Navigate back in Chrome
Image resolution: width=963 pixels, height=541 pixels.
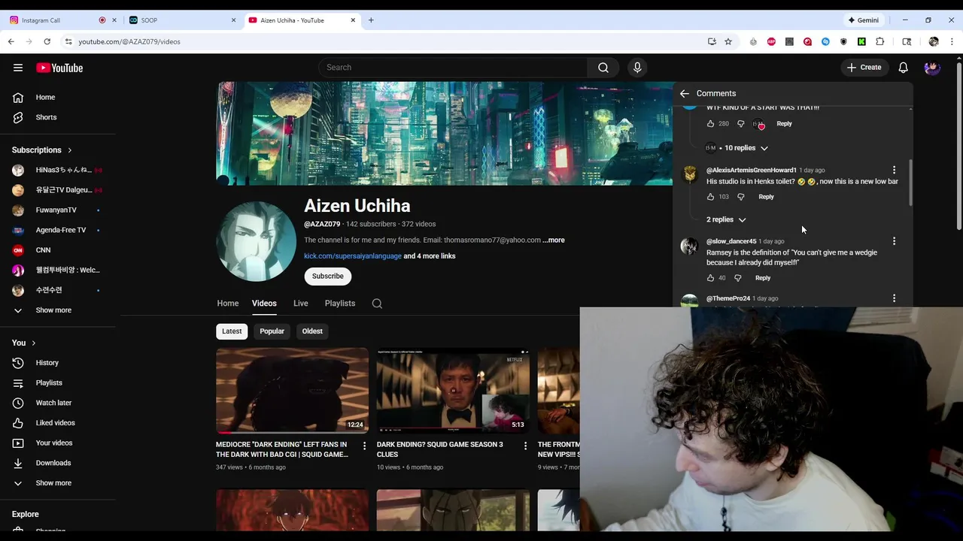(x=11, y=41)
